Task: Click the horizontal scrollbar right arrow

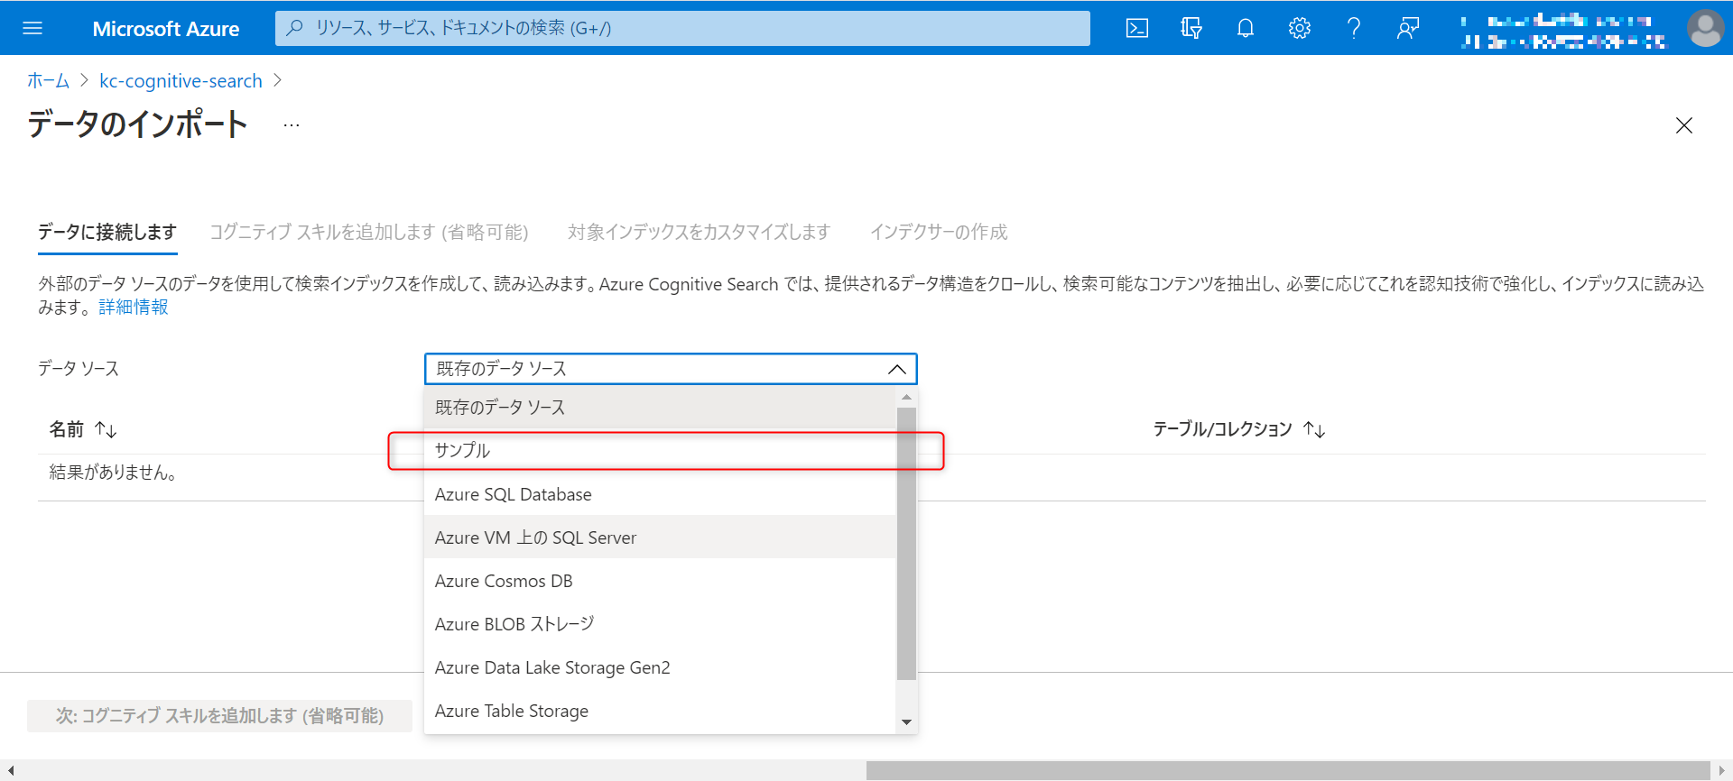Action: [1722, 770]
